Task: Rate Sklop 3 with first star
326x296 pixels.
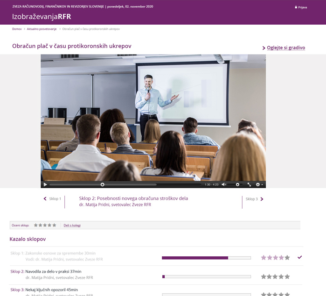Action: coord(264,294)
